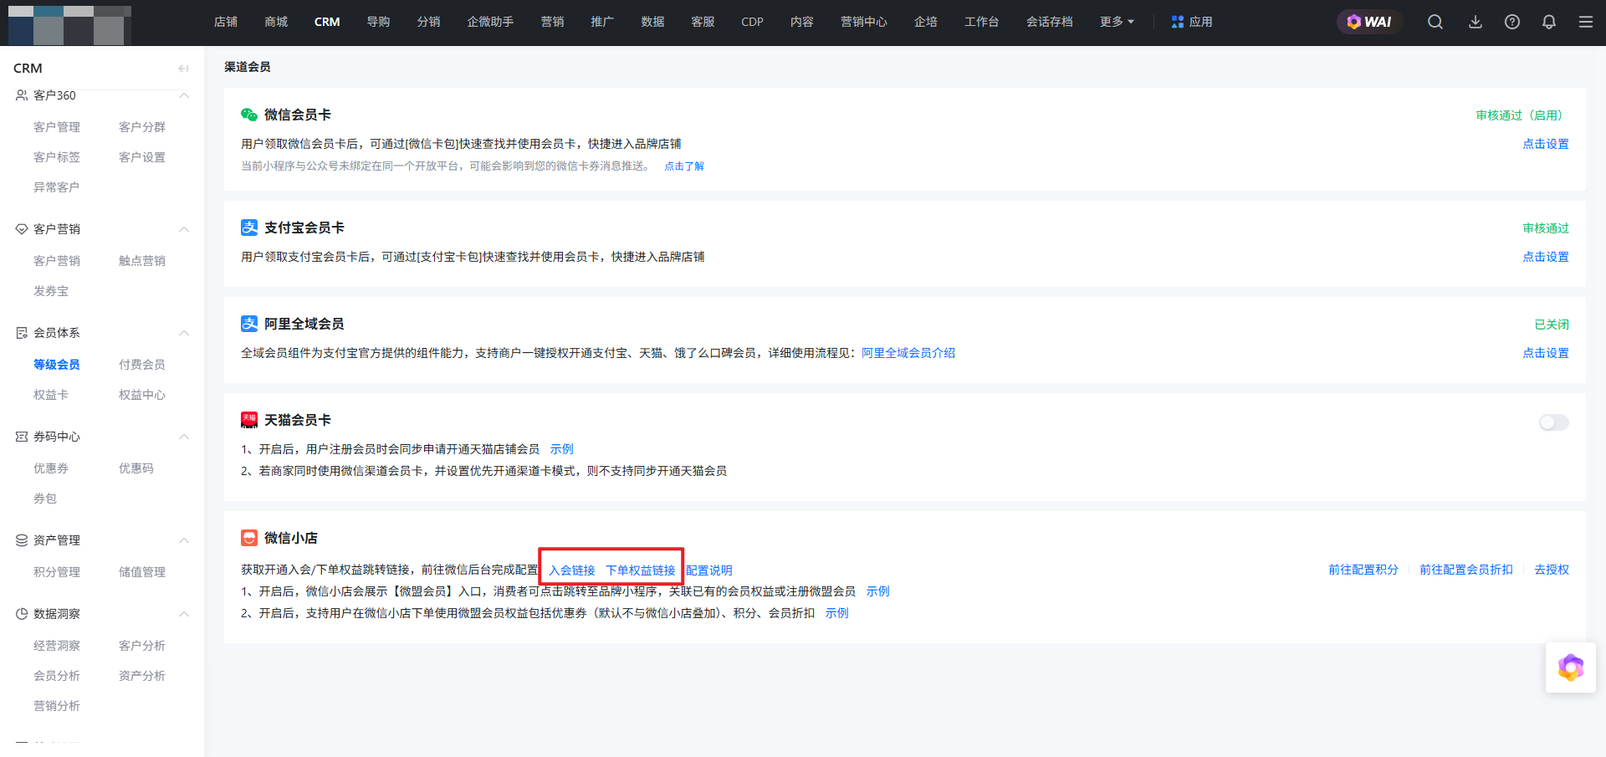Click the 阿里全域会员介绍 link

coord(908,353)
